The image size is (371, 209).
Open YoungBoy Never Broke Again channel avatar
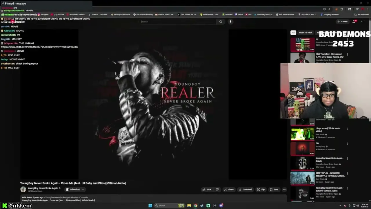[23, 190]
